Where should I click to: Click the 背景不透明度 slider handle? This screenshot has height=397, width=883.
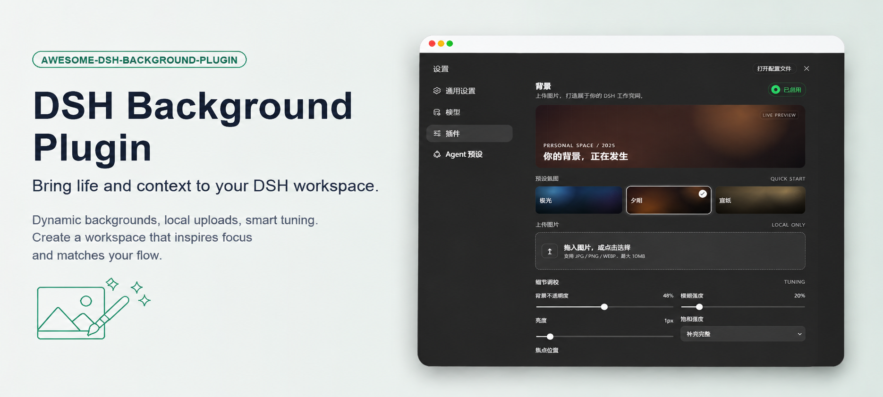(604, 307)
